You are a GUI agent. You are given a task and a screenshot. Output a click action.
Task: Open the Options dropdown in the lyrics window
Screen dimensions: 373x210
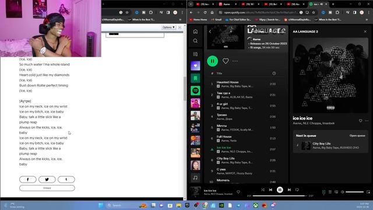[x=168, y=27]
